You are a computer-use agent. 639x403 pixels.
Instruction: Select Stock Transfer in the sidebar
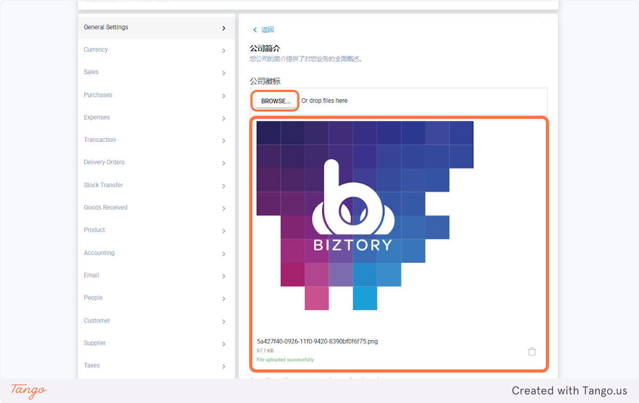pyautogui.click(x=156, y=185)
